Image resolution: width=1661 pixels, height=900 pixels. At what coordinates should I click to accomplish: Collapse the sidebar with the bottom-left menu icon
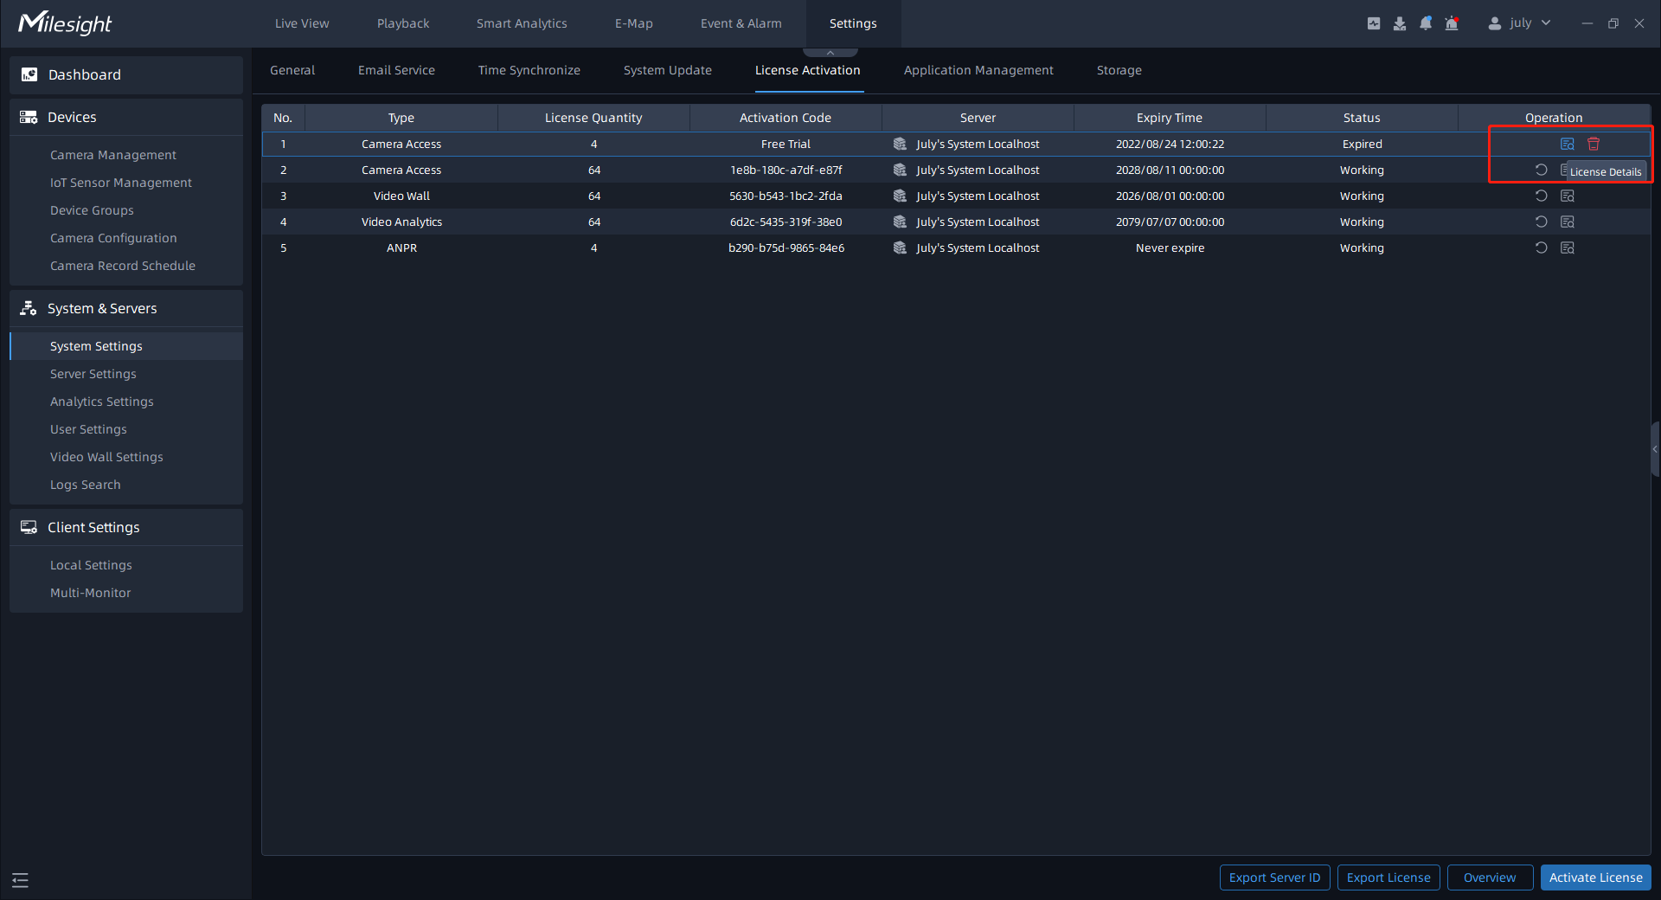[x=21, y=880]
